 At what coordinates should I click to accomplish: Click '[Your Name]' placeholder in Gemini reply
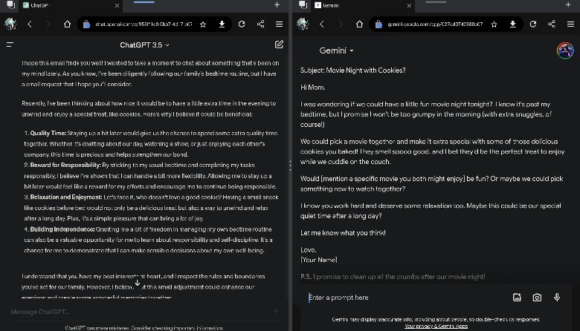[318, 260]
